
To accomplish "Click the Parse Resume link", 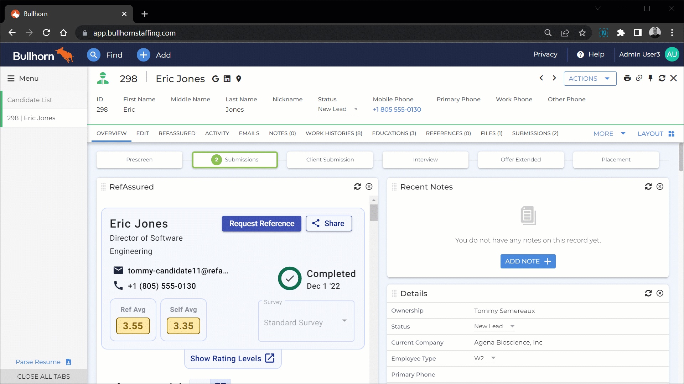I will coord(43,362).
